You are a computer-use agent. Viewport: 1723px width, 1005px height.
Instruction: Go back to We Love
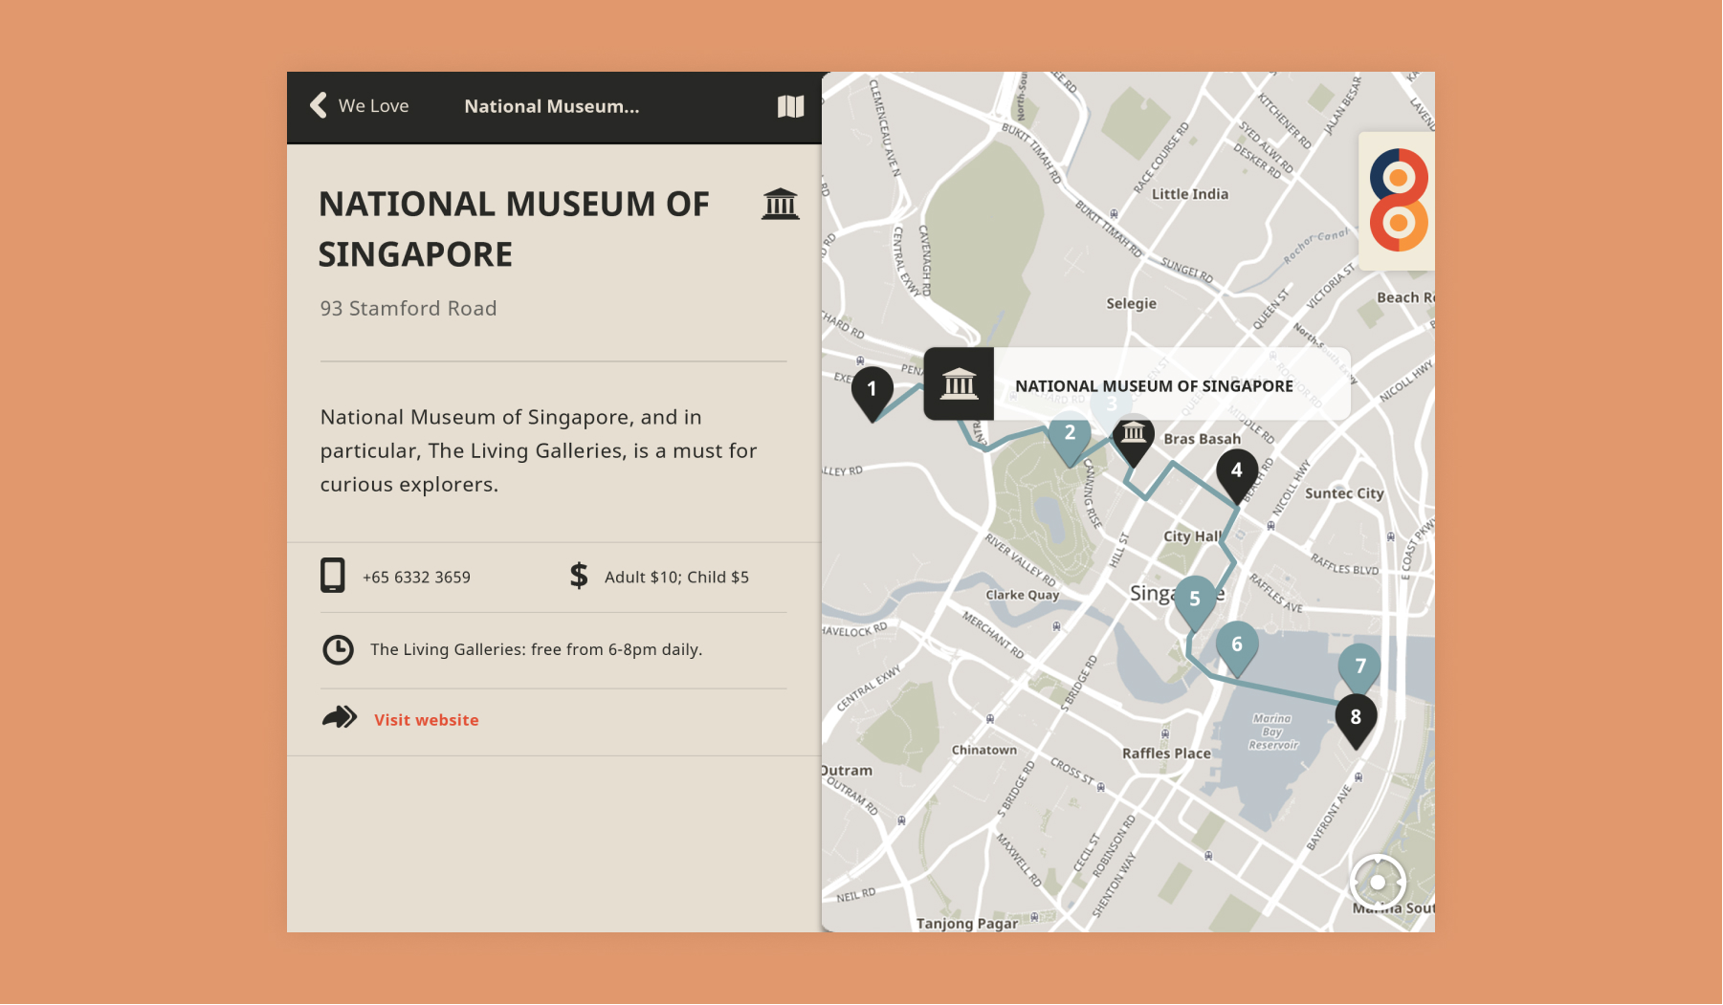373,106
